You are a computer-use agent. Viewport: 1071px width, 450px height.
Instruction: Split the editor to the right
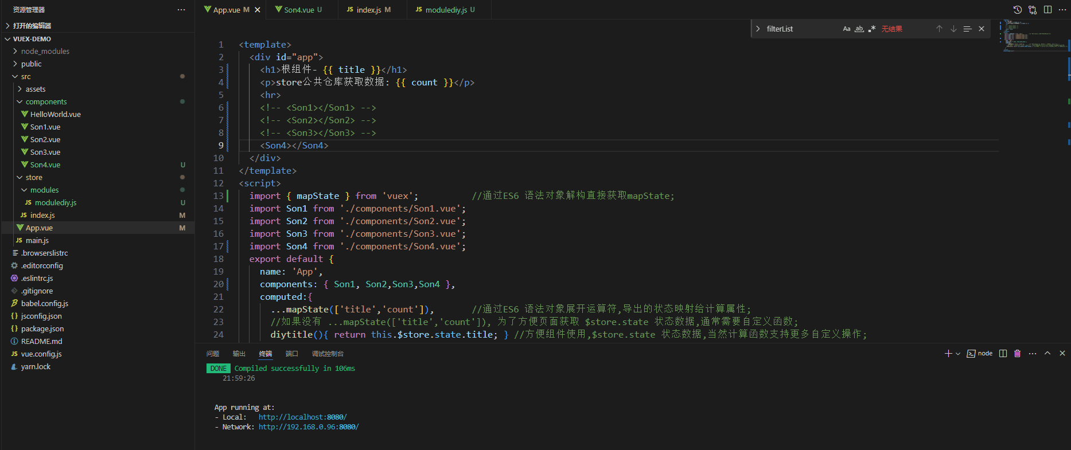(1047, 10)
